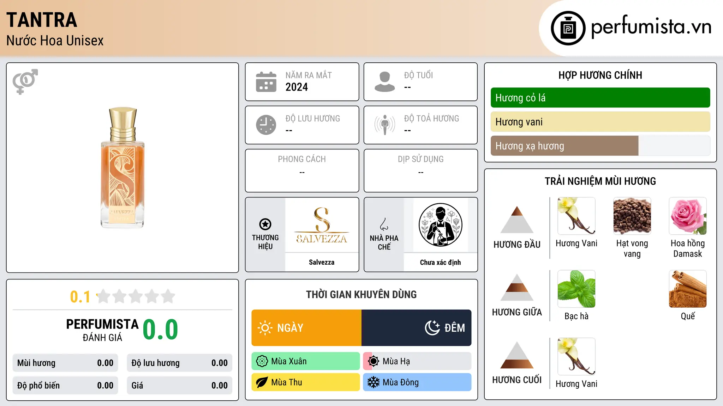Click the TANTRA title heading
The height and width of the screenshot is (406, 723).
(x=42, y=20)
